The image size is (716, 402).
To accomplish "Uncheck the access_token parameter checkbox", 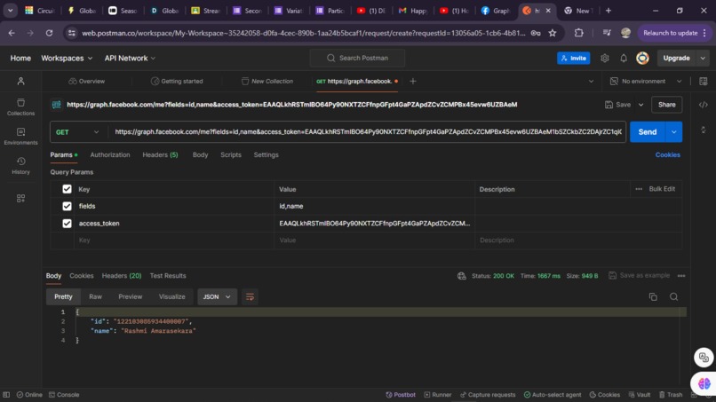I will [67, 223].
